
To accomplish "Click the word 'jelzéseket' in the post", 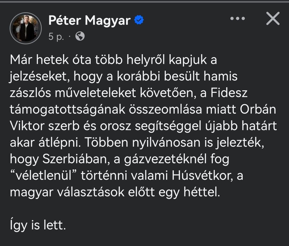I will 40,77.
